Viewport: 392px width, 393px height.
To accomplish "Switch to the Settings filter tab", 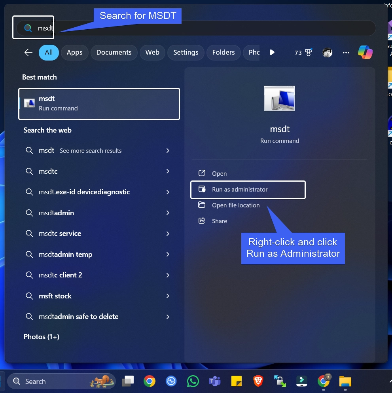I will pos(186,52).
